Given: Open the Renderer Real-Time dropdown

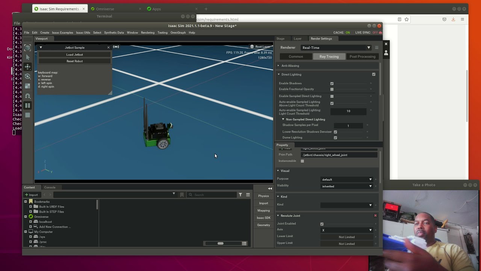Looking at the screenshot, I should click(x=336, y=48).
